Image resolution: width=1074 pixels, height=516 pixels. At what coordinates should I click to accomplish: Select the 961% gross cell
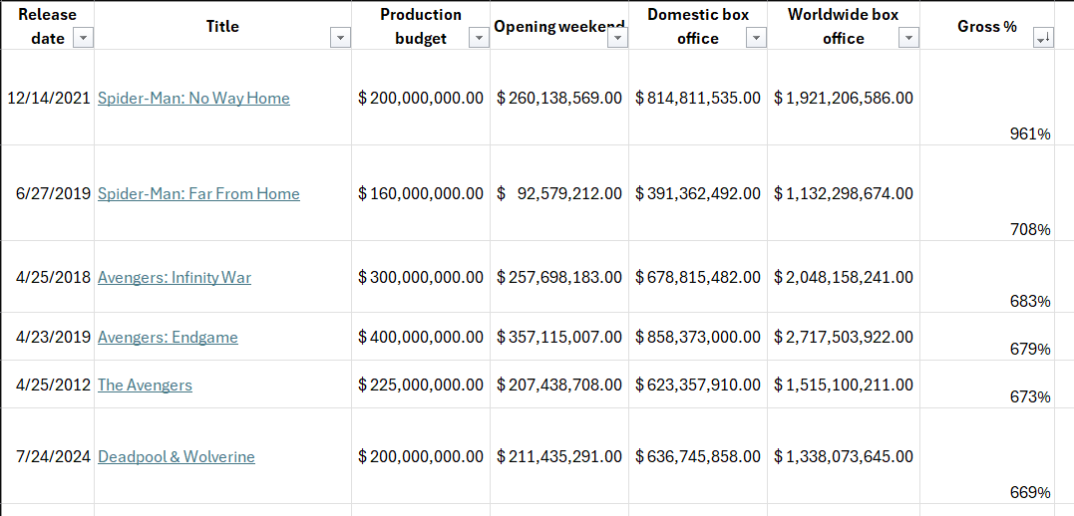pyautogui.click(x=987, y=98)
